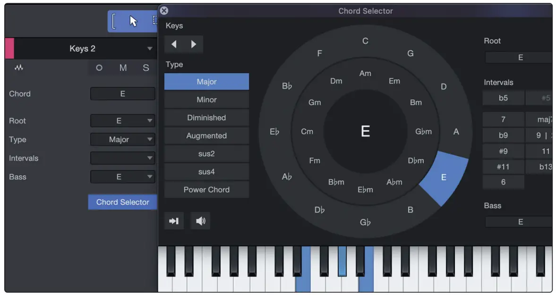Viewport: 556px width, 295px height.
Task: Choose Bm on the inner wheel
Action: click(416, 103)
